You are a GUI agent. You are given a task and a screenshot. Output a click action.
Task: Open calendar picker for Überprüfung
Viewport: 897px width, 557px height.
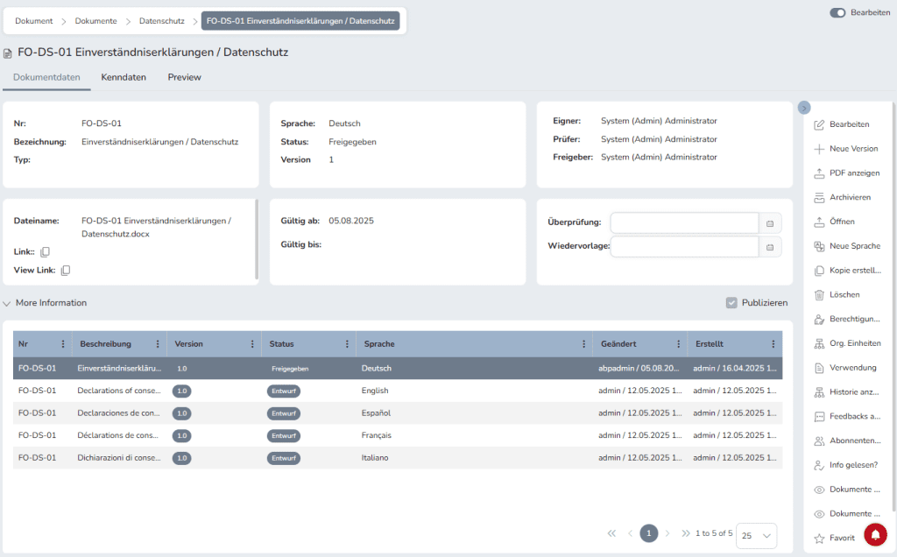(x=770, y=223)
